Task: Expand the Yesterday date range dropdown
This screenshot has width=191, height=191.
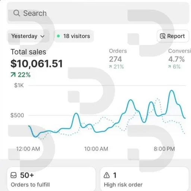Action: [x=28, y=36]
